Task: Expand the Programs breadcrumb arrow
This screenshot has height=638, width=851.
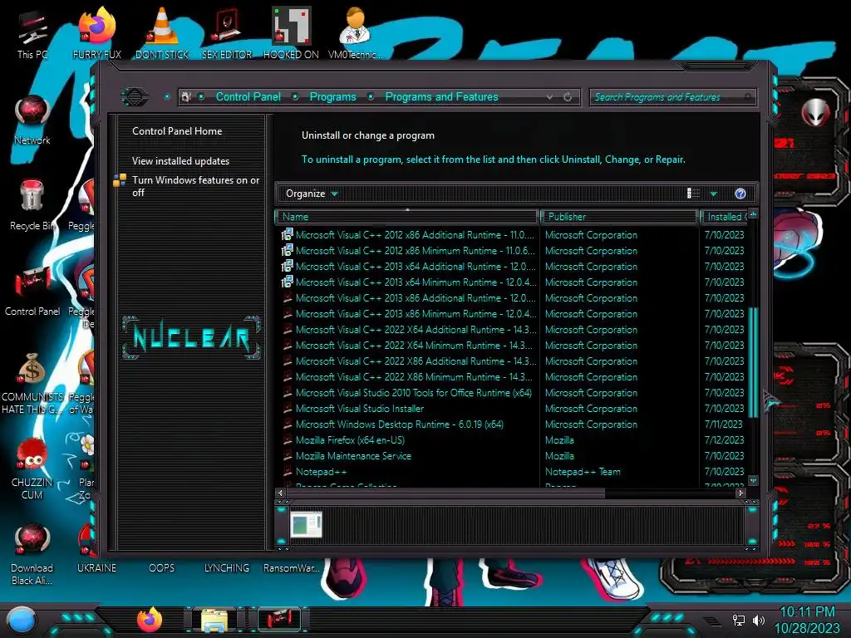Action: [x=371, y=97]
